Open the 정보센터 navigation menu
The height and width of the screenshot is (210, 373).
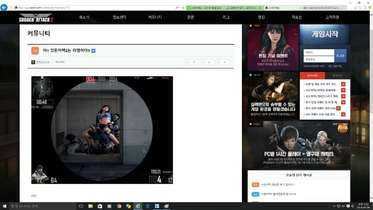120,17
